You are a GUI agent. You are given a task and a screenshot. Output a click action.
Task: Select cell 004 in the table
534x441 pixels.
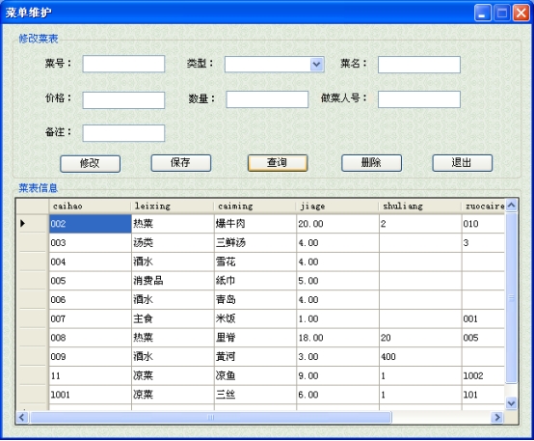pyautogui.click(x=91, y=262)
